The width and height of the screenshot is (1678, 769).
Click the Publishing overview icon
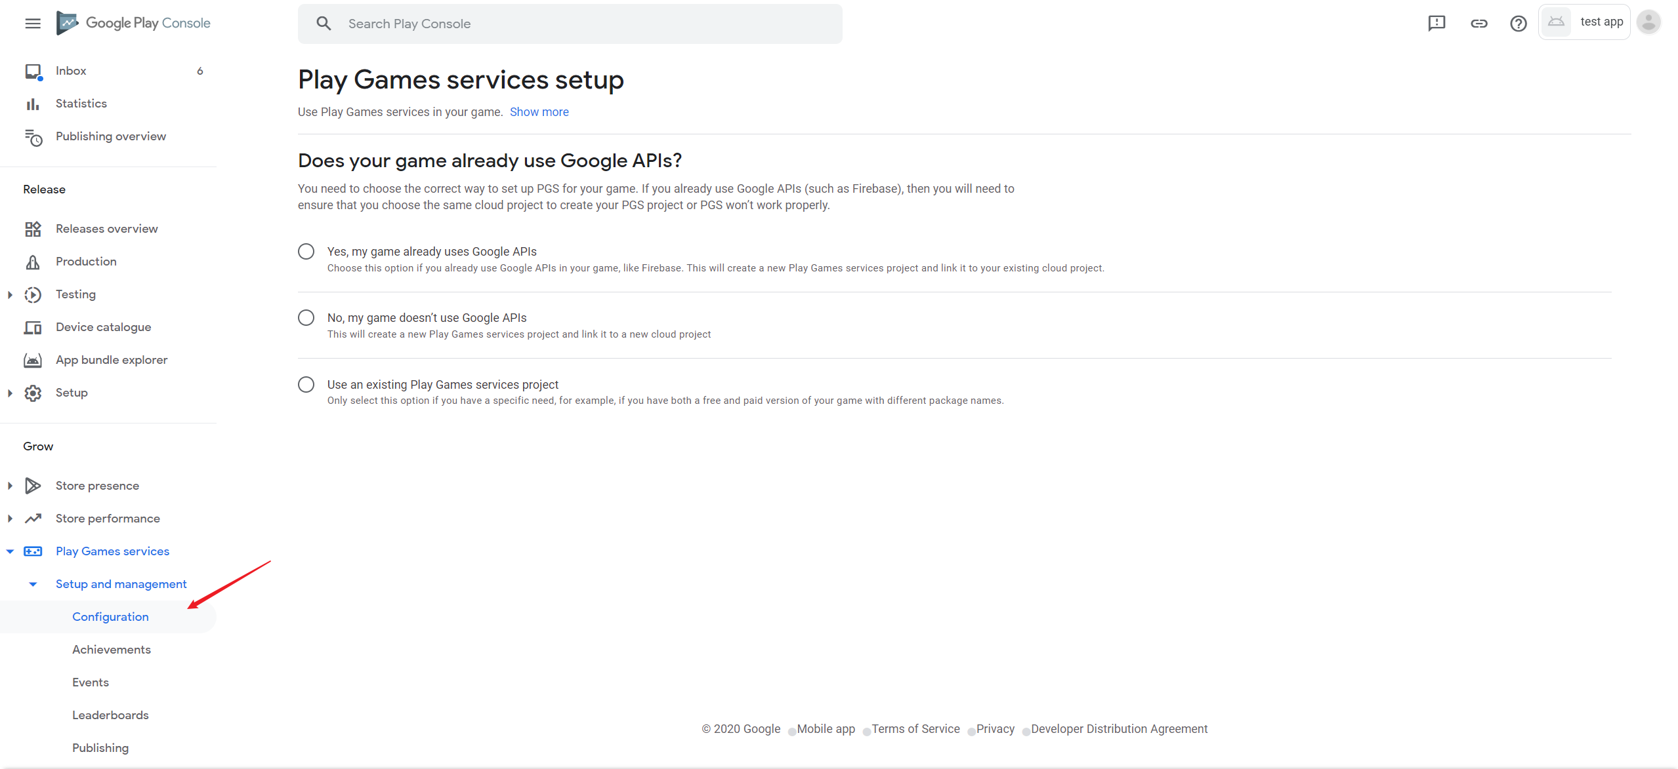(x=33, y=137)
